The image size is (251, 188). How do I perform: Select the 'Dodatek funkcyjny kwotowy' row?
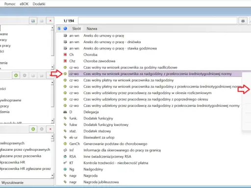[x=106, y=125]
